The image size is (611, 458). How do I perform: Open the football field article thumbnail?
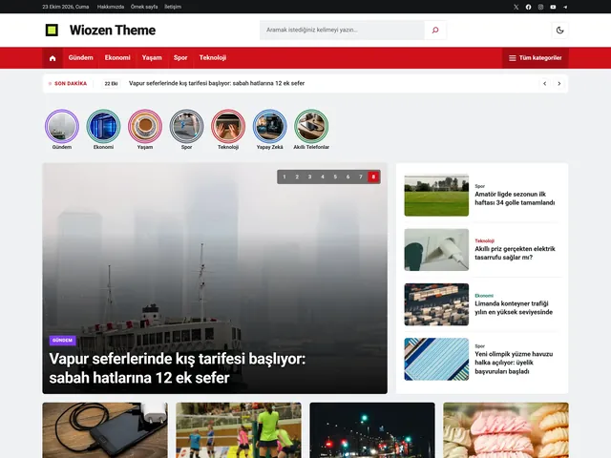[436, 195]
